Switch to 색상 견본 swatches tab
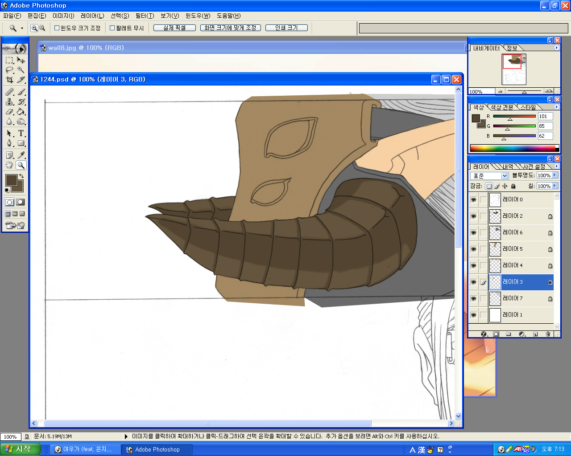Screen dimensions: 571x456 (x=502, y=107)
